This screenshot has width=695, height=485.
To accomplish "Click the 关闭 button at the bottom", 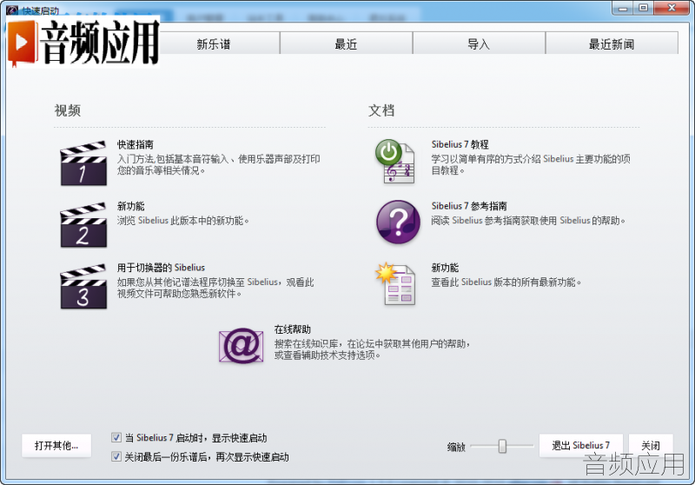I will (x=651, y=446).
